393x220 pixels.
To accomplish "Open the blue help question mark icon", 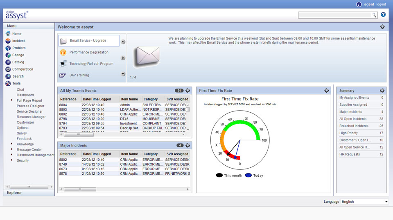I will pyautogui.click(x=383, y=15).
